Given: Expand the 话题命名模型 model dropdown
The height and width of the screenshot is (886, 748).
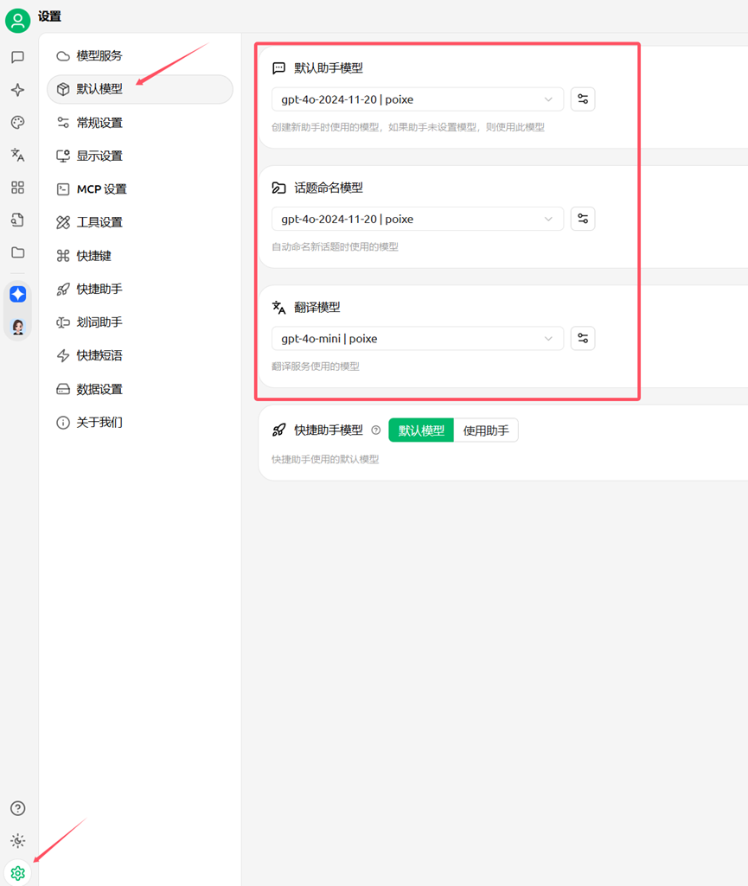Looking at the screenshot, I should click(418, 220).
